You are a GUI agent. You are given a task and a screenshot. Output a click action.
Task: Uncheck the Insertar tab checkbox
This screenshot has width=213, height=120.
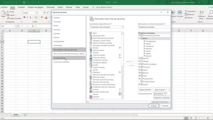142,58
